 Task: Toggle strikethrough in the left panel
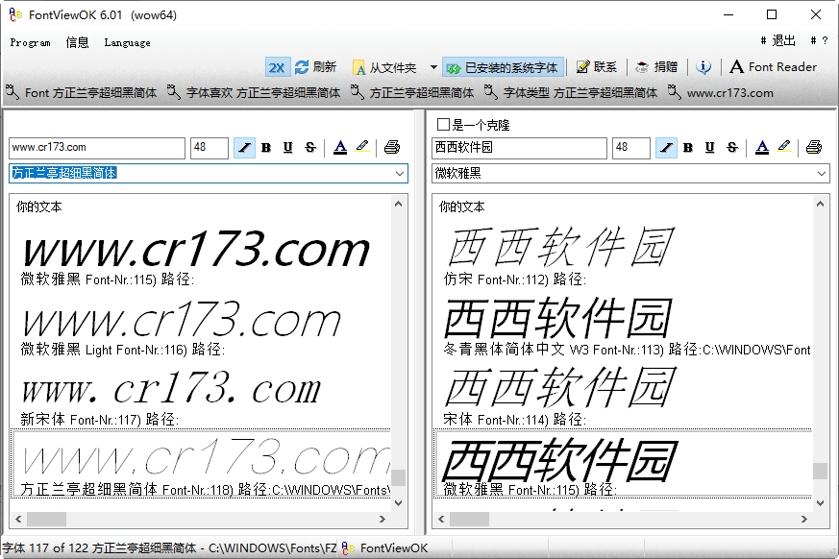tap(309, 148)
